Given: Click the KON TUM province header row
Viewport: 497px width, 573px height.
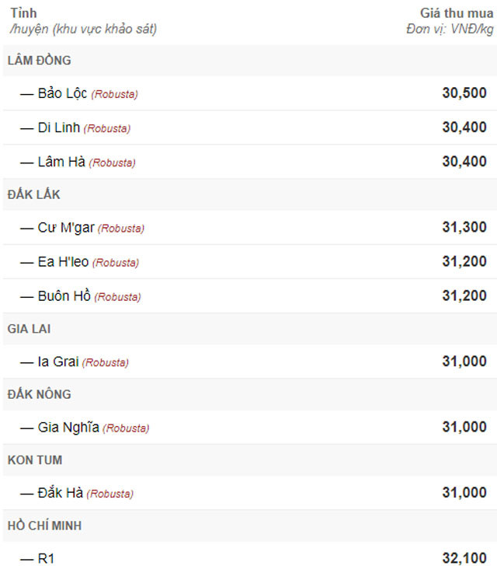Looking at the screenshot, I should [35, 460].
